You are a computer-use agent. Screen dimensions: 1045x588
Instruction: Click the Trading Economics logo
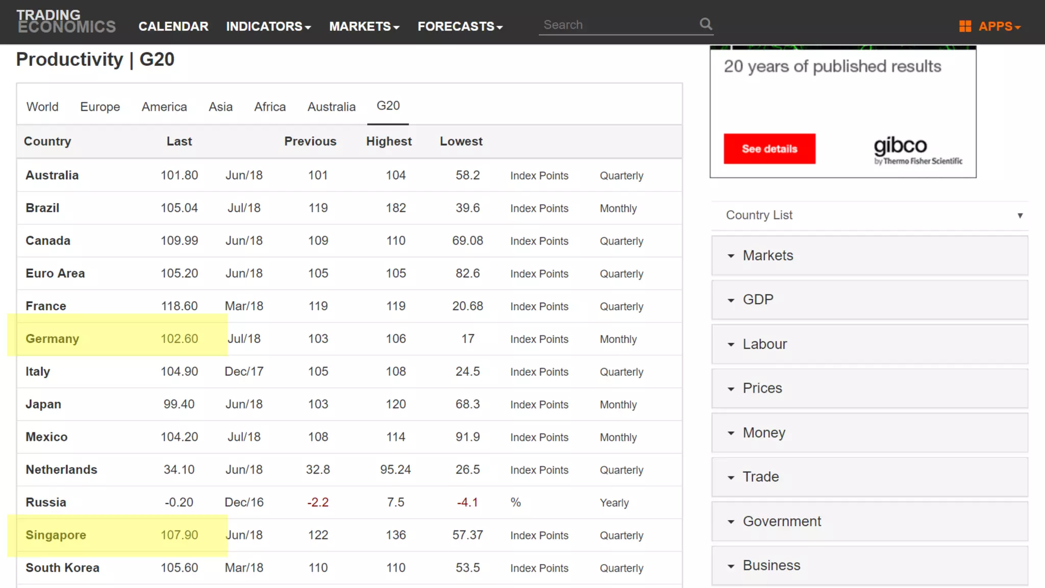66,21
